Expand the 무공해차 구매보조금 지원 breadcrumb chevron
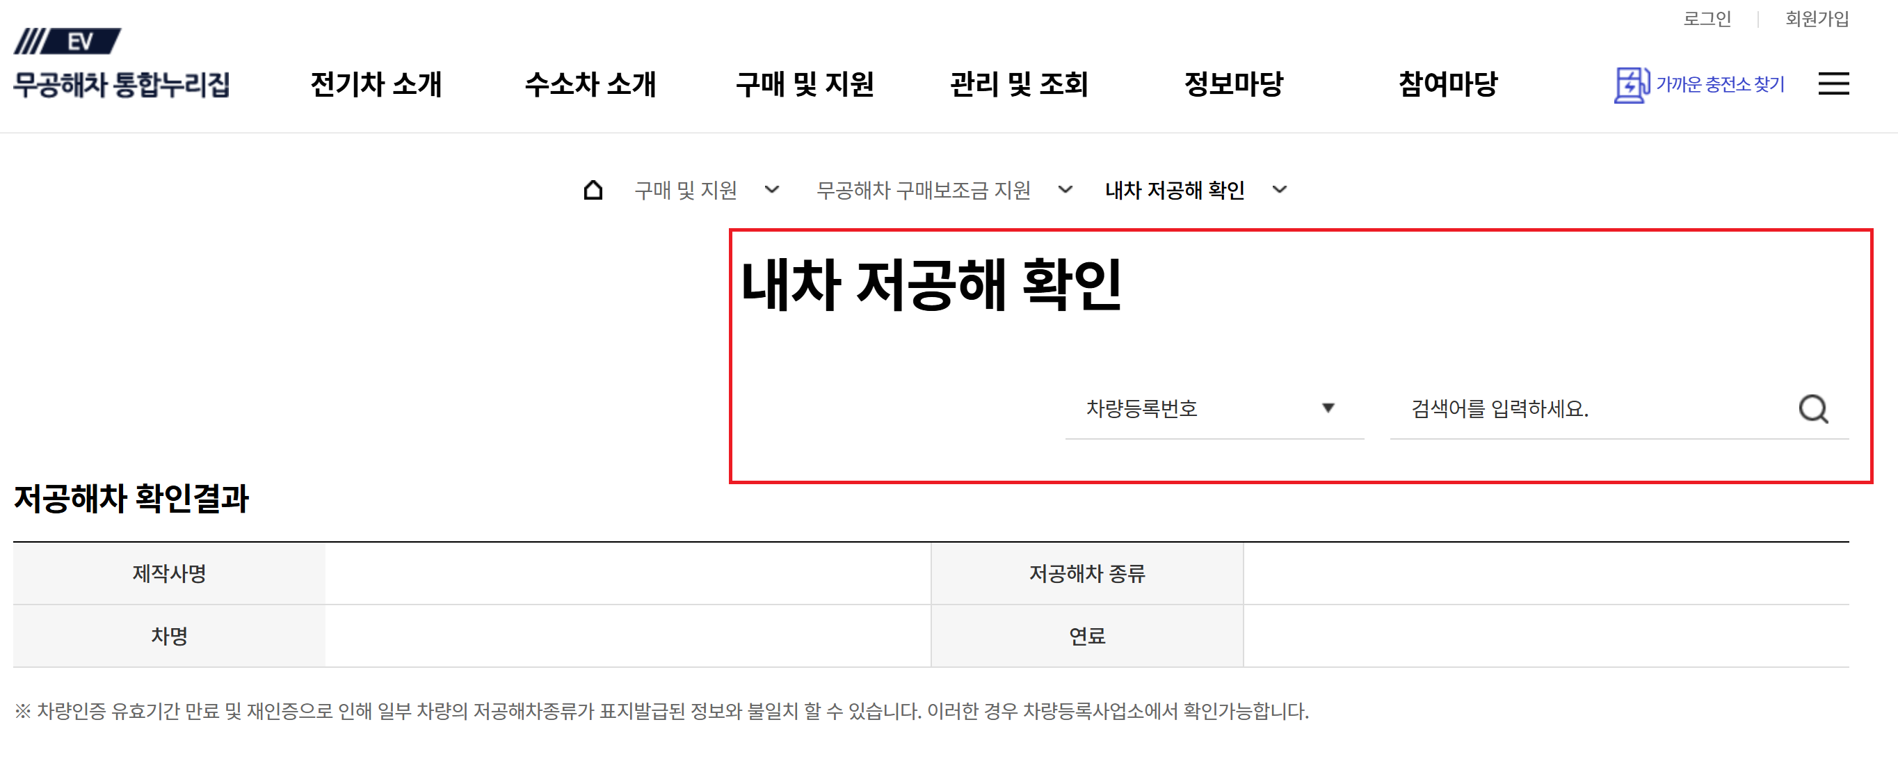Viewport: 1898px width, 784px height. (1065, 190)
